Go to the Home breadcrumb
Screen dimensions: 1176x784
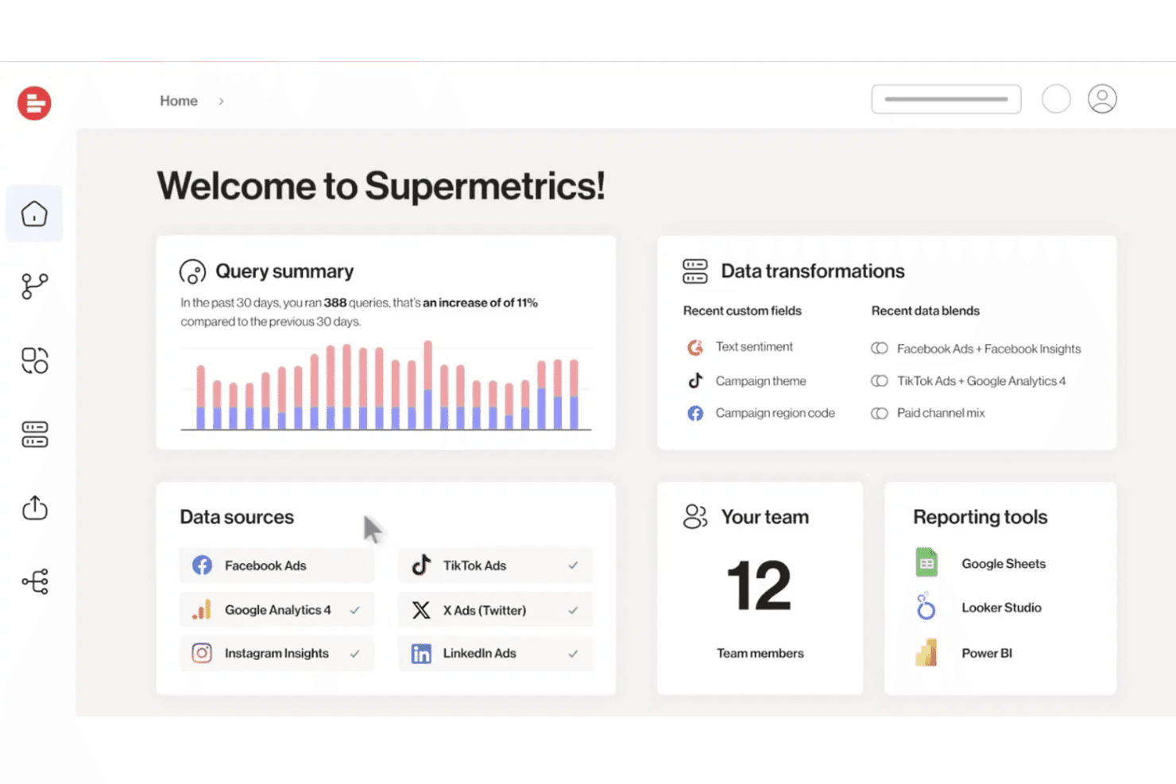coord(179,101)
